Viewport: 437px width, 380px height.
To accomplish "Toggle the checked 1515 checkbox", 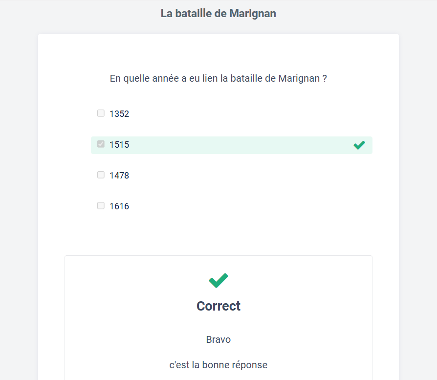I will tap(101, 144).
